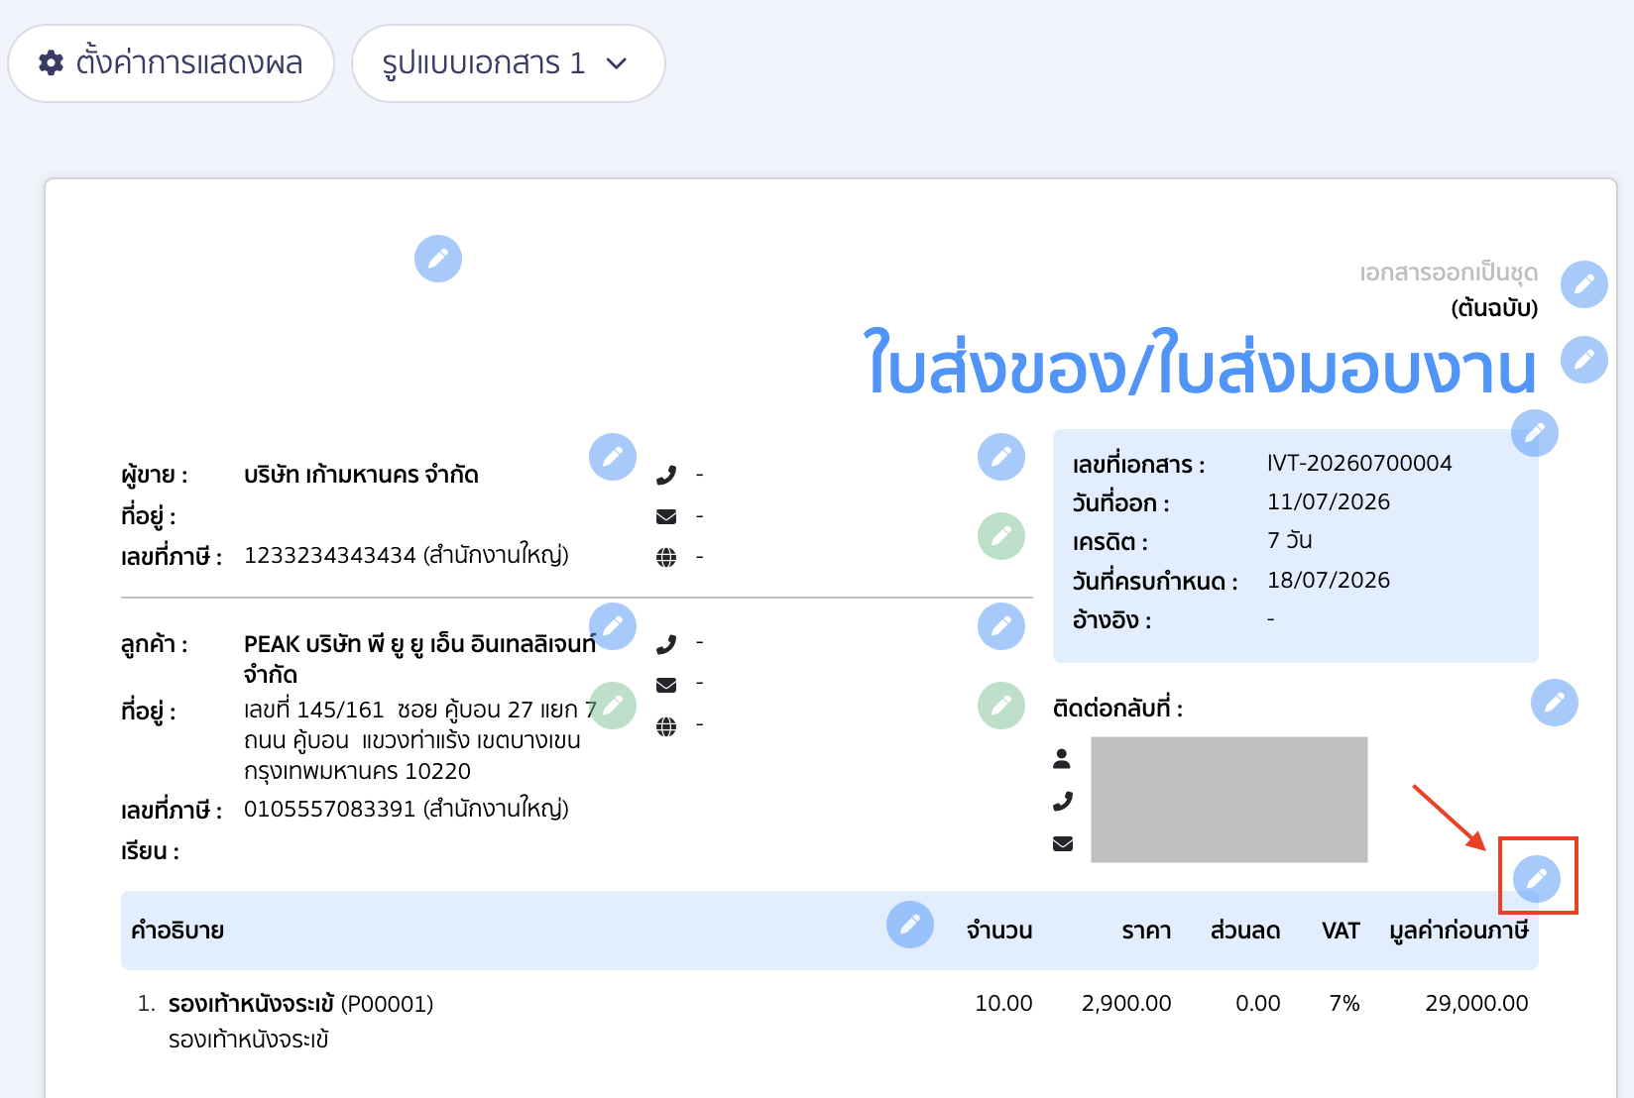
Task: Click green pencil icon beside customer website row
Action: (1001, 706)
